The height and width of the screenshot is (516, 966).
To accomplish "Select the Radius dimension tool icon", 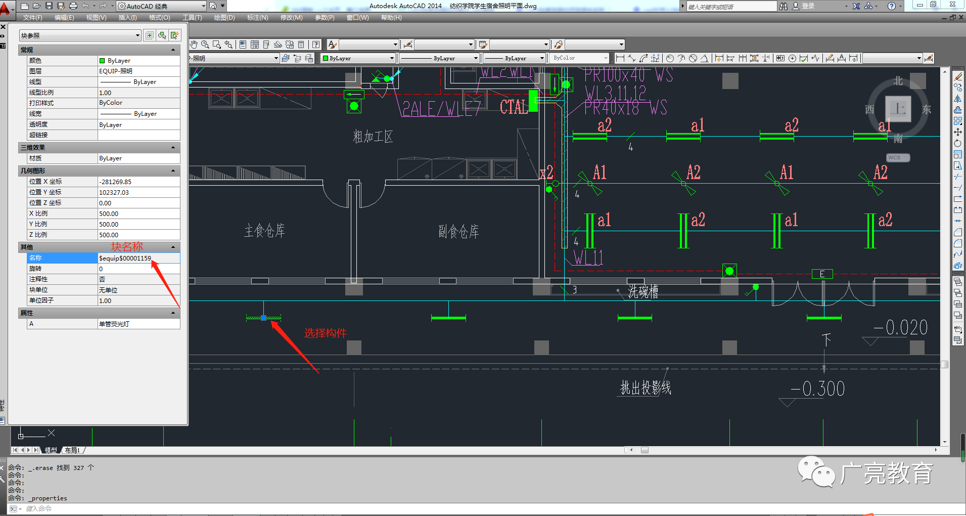I will pyautogui.click(x=670, y=58).
